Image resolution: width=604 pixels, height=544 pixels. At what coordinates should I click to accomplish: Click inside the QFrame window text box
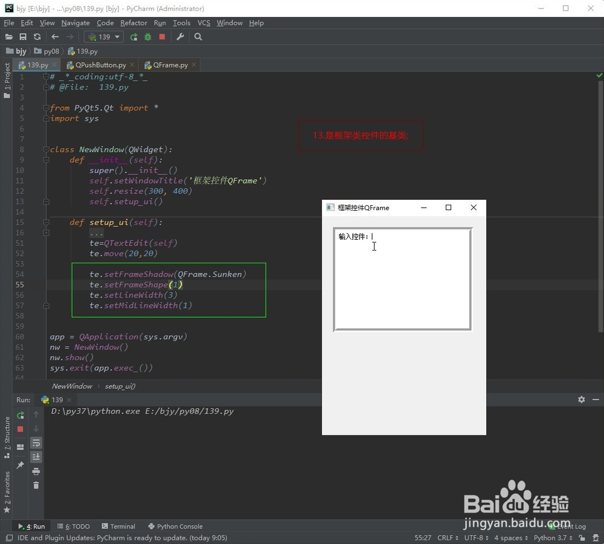click(x=403, y=279)
